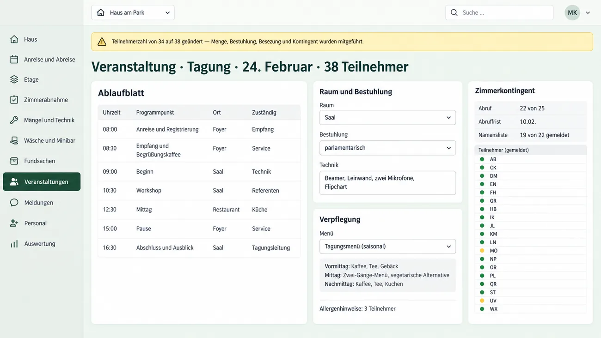Go to Anreise und Abreise
601x338 pixels.
pos(42,59)
